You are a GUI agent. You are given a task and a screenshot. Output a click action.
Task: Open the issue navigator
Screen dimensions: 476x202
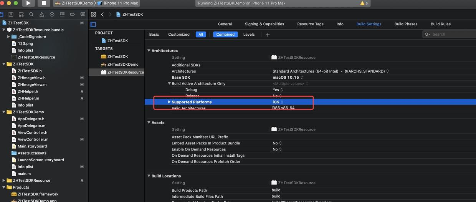click(x=42, y=14)
